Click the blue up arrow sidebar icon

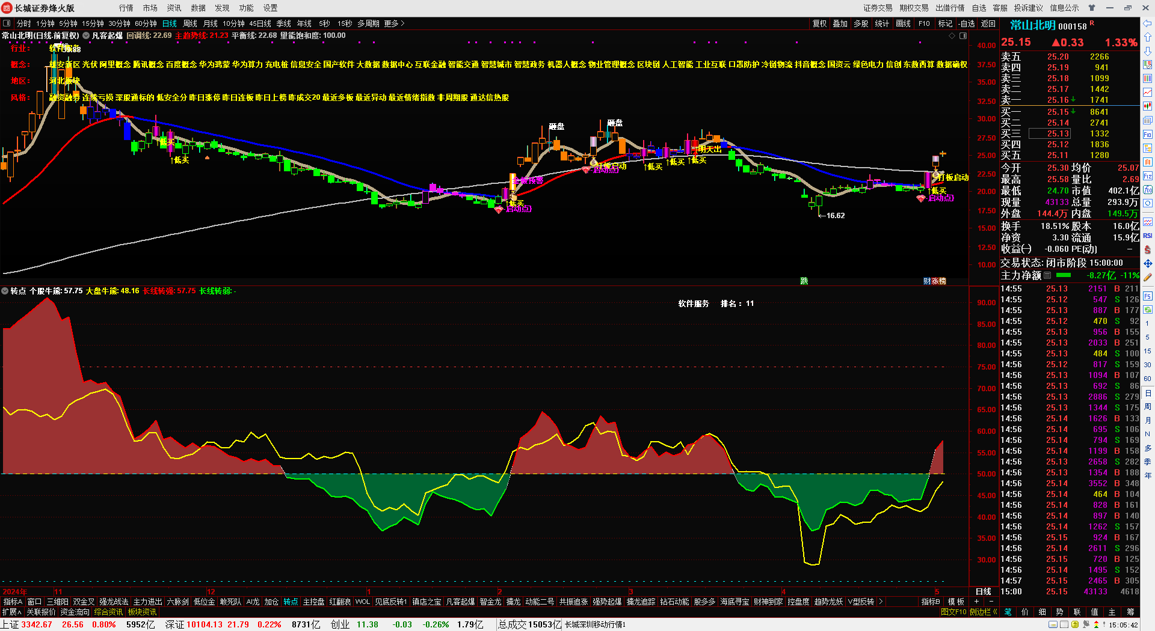[x=1148, y=37]
